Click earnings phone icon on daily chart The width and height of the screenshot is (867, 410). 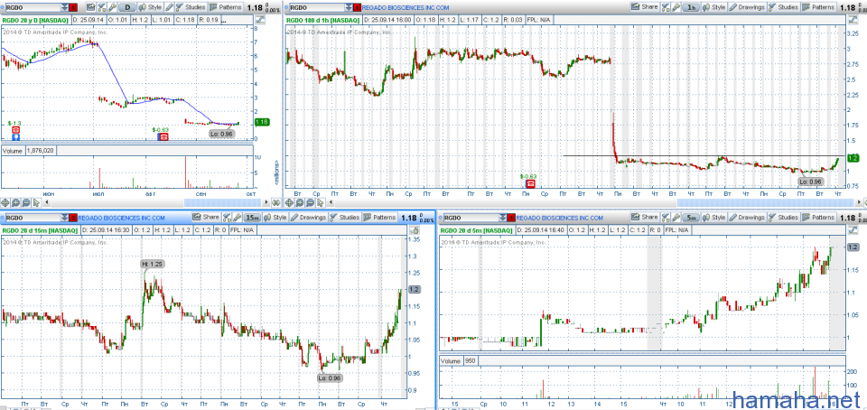(163, 136)
